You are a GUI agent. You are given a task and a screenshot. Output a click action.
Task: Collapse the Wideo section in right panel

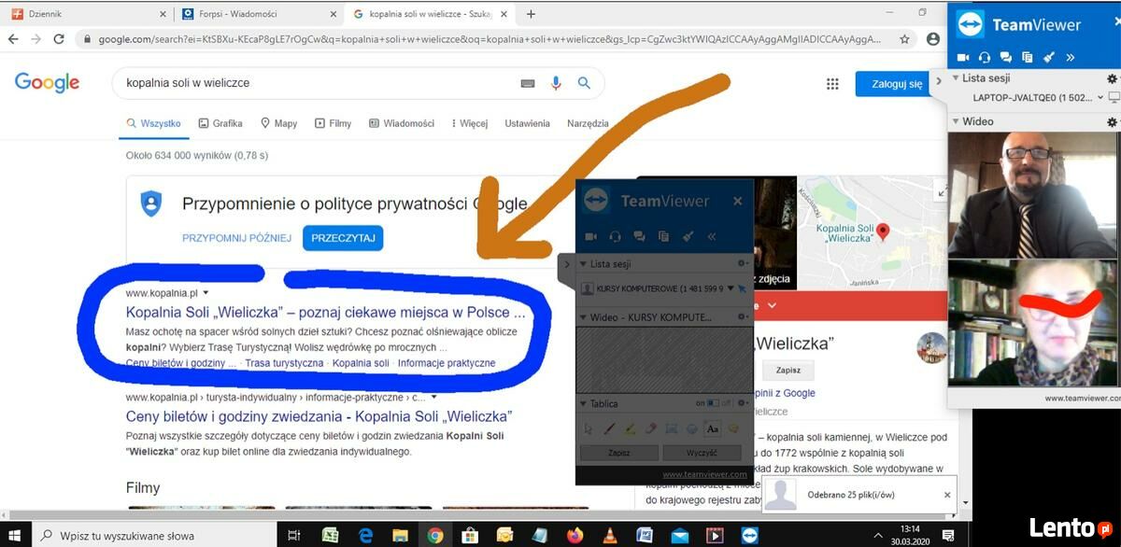[956, 121]
